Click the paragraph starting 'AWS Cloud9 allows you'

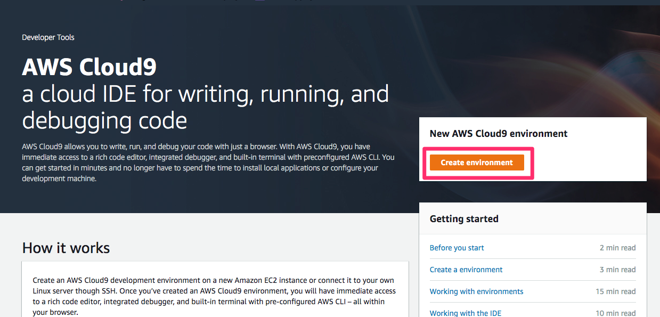(x=208, y=162)
